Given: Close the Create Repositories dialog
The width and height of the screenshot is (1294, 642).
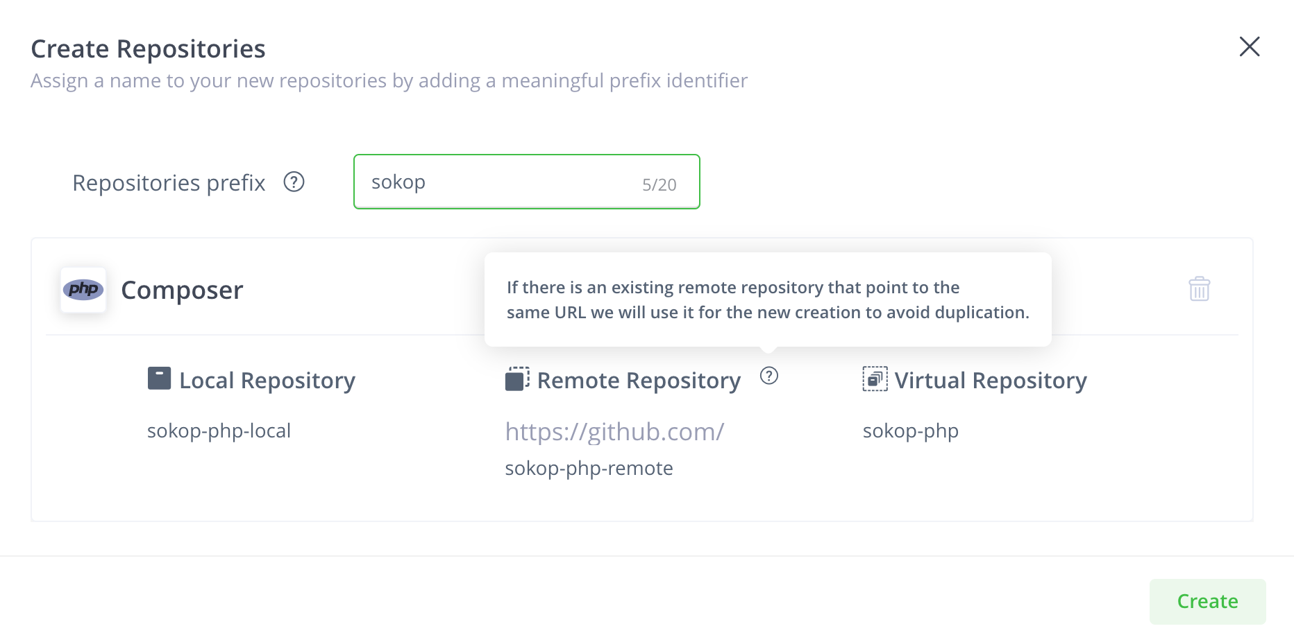Looking at the screenshot, I should (1250, 46).
